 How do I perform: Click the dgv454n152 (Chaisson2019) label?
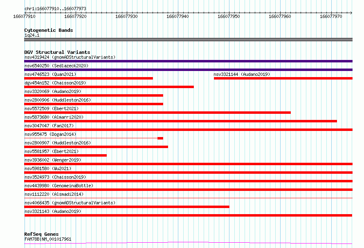pos(55,83)
